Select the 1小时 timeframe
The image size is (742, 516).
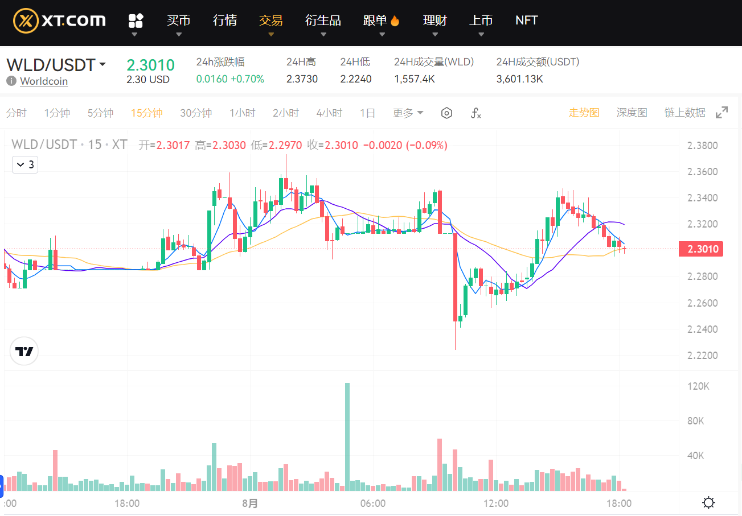coord(243,113)
